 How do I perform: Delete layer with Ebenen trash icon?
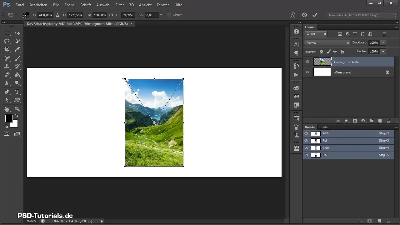click(x=388, y=121)
